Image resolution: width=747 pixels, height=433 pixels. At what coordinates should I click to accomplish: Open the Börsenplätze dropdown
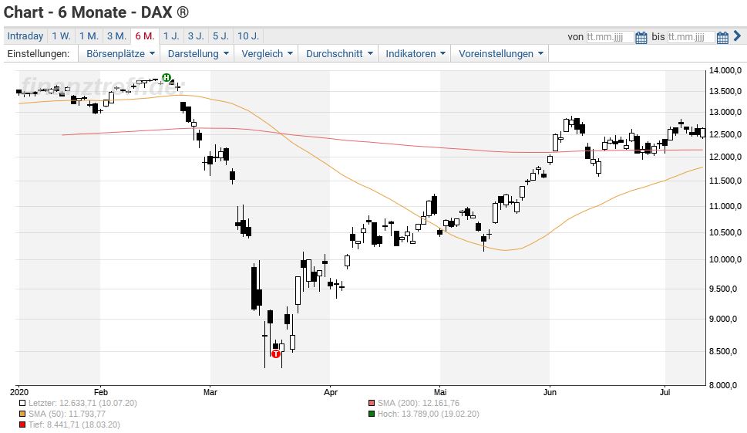pyautogui.click(x=120, y=54)
